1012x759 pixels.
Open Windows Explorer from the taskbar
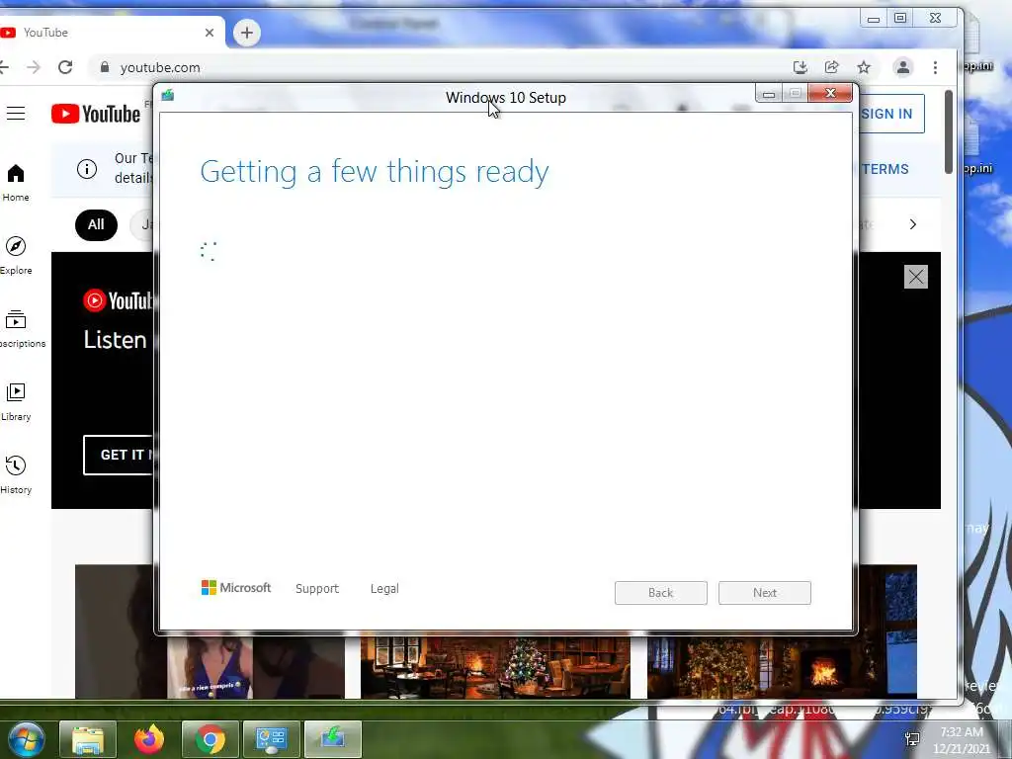pyautogui.click(x=88, y=739)
